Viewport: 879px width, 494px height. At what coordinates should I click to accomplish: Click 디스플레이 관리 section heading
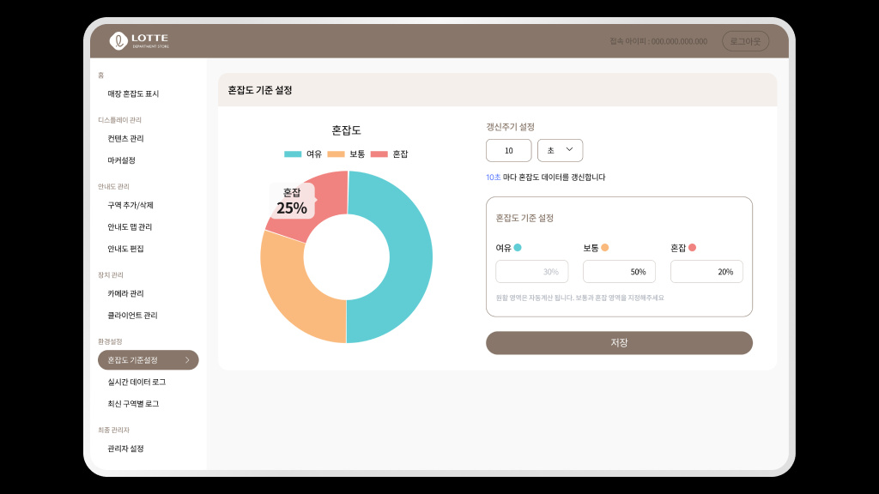(x=120, y=120)
